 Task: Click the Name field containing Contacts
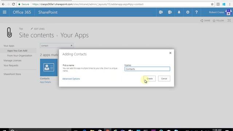(x=147, y=69)
